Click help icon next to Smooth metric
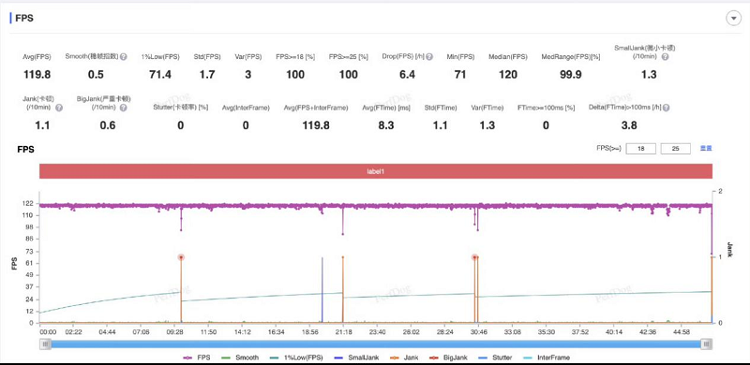 pyautogui.click(x=124, y=57)
